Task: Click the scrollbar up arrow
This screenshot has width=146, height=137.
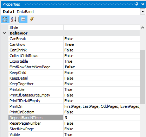Action: click(x=142, y=28)
